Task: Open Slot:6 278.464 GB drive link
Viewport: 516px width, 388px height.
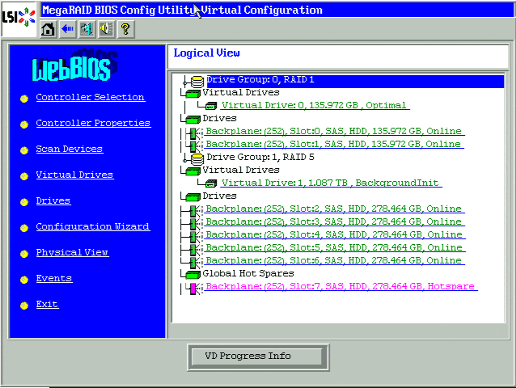Action: pos(335,261)
